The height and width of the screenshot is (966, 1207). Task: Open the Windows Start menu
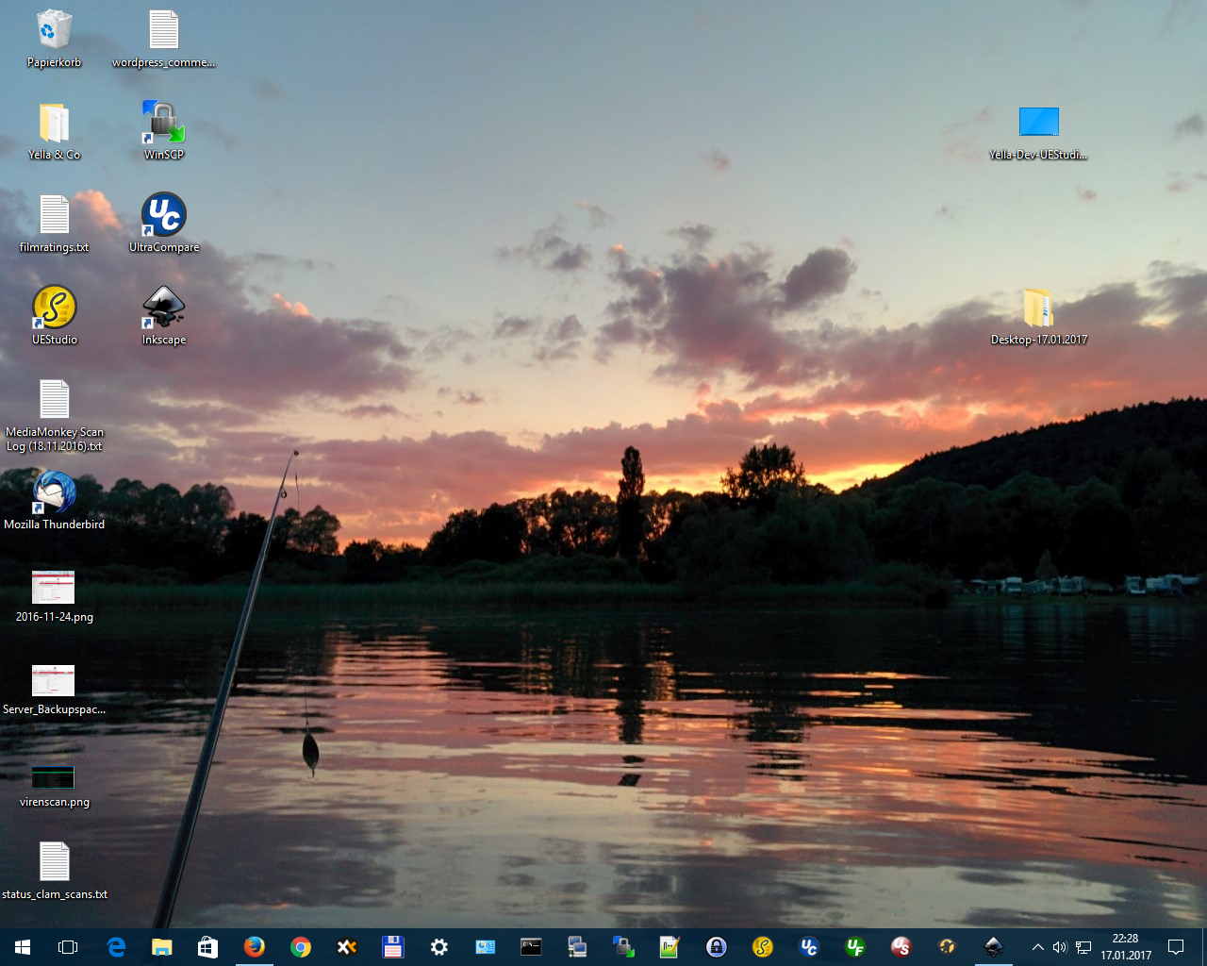23,947
